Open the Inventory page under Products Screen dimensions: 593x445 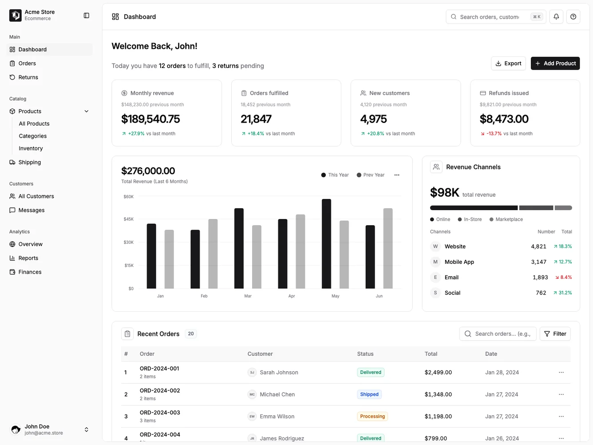30,148
